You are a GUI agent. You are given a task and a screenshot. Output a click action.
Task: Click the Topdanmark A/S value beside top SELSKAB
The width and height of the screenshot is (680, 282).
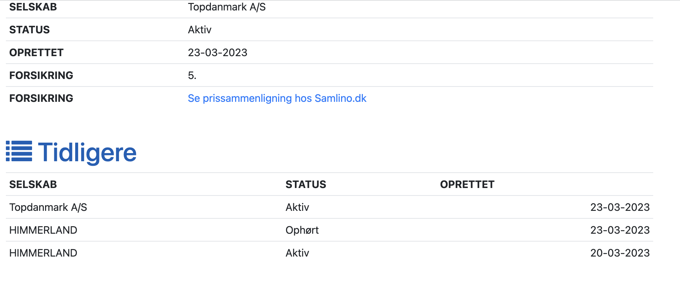[227, 7]
